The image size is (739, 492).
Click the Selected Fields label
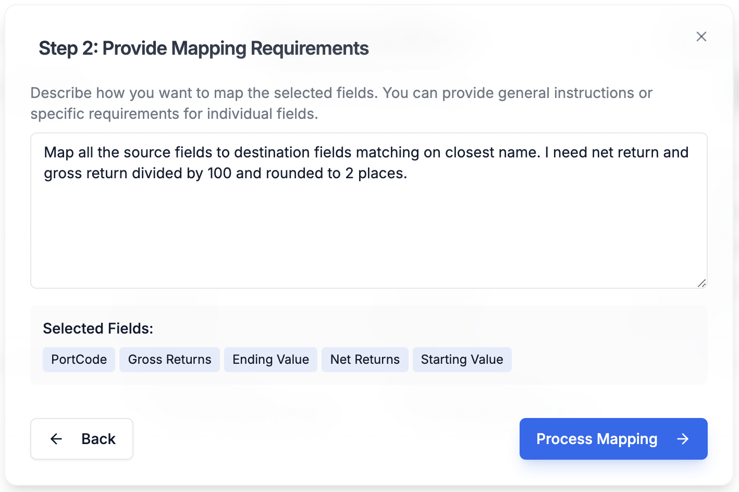coord(97,328)
